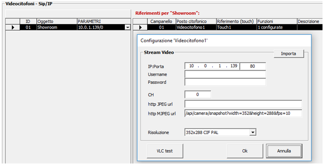This screenshot has width=325, height=164.
Task: Focus the Password input field
Action: (x=225, y=82)
